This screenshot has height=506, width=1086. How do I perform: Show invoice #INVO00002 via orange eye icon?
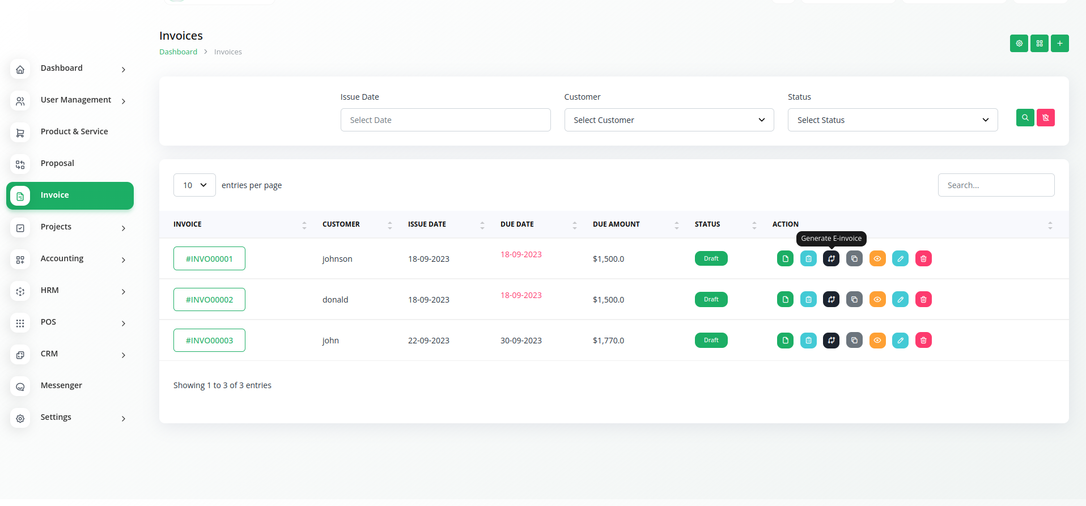[877, 300]
